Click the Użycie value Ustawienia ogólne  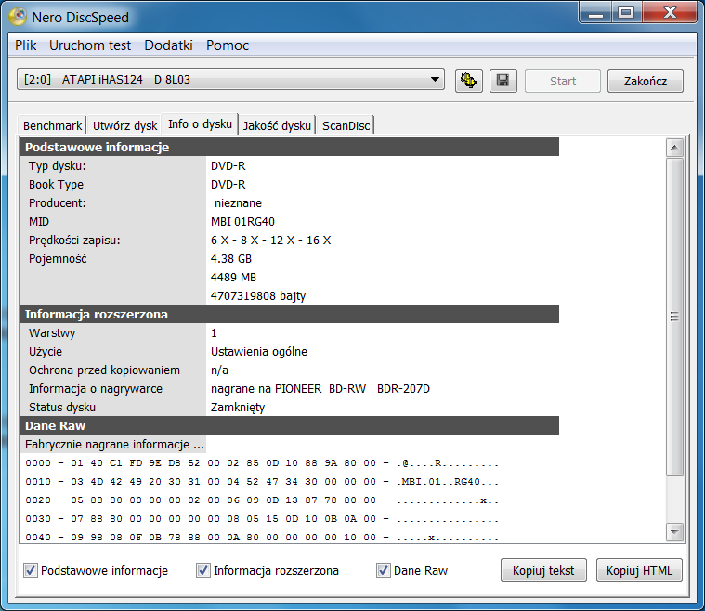[259, 352]
